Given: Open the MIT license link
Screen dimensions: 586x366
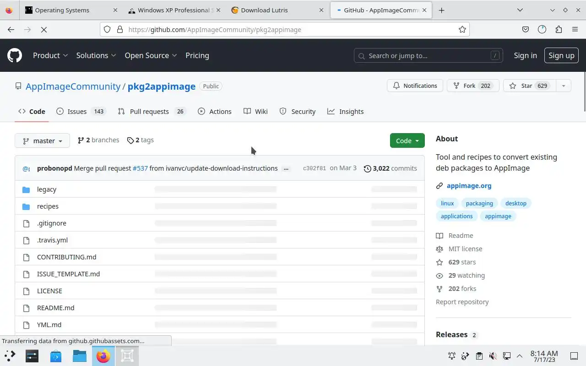Looking at the screenshot, I should [x=465, y=249].
